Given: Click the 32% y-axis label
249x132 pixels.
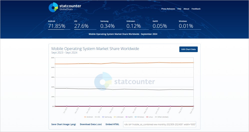Looking at the screenshot, I should (53, 87).
